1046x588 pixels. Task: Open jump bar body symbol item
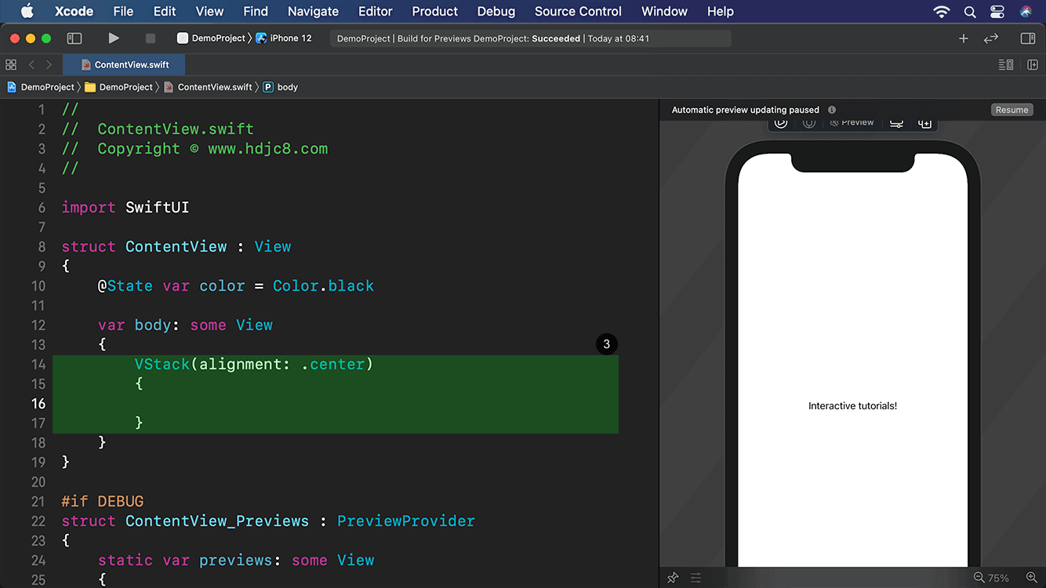click(281, 87)
